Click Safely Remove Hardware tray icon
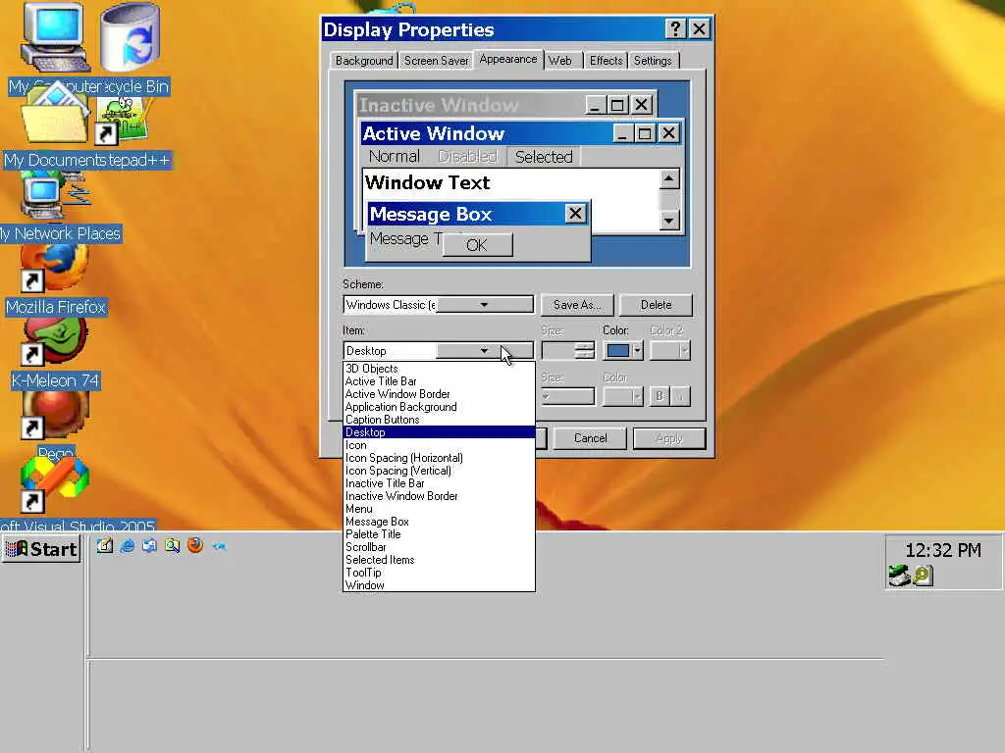 tap(899, 575)
